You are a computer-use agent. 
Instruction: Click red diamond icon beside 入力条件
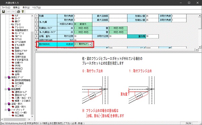(x=13, y=54)
